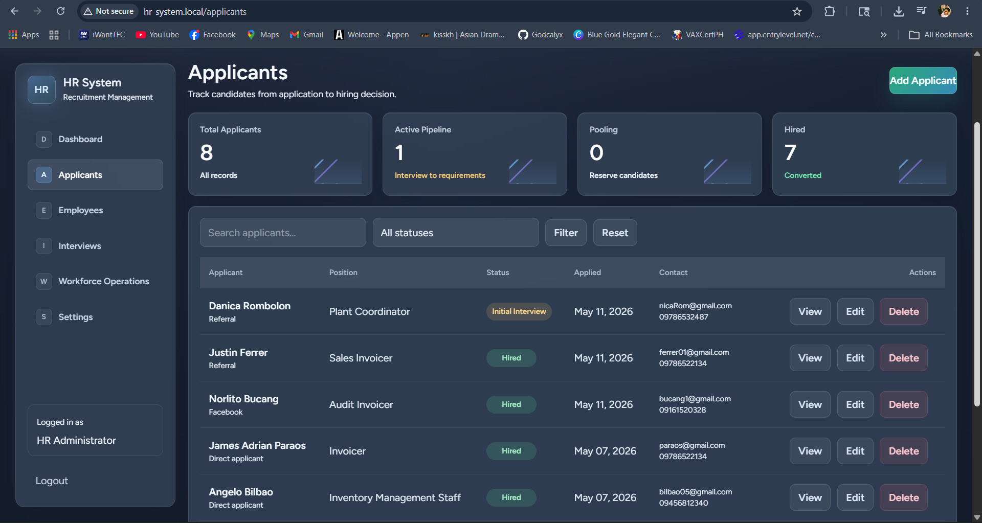Click the Initial Interview status badge

tap(519, 311)
